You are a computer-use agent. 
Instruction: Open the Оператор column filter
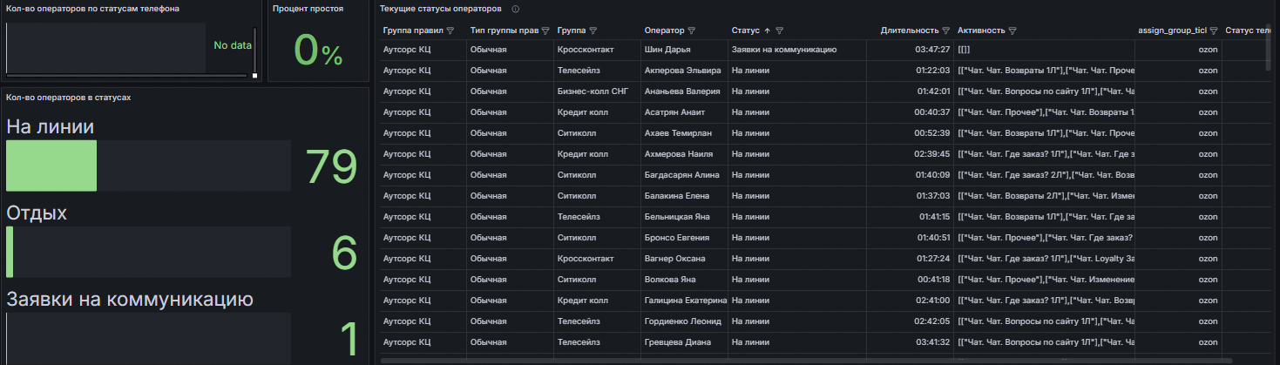click(x=693, y=30)
